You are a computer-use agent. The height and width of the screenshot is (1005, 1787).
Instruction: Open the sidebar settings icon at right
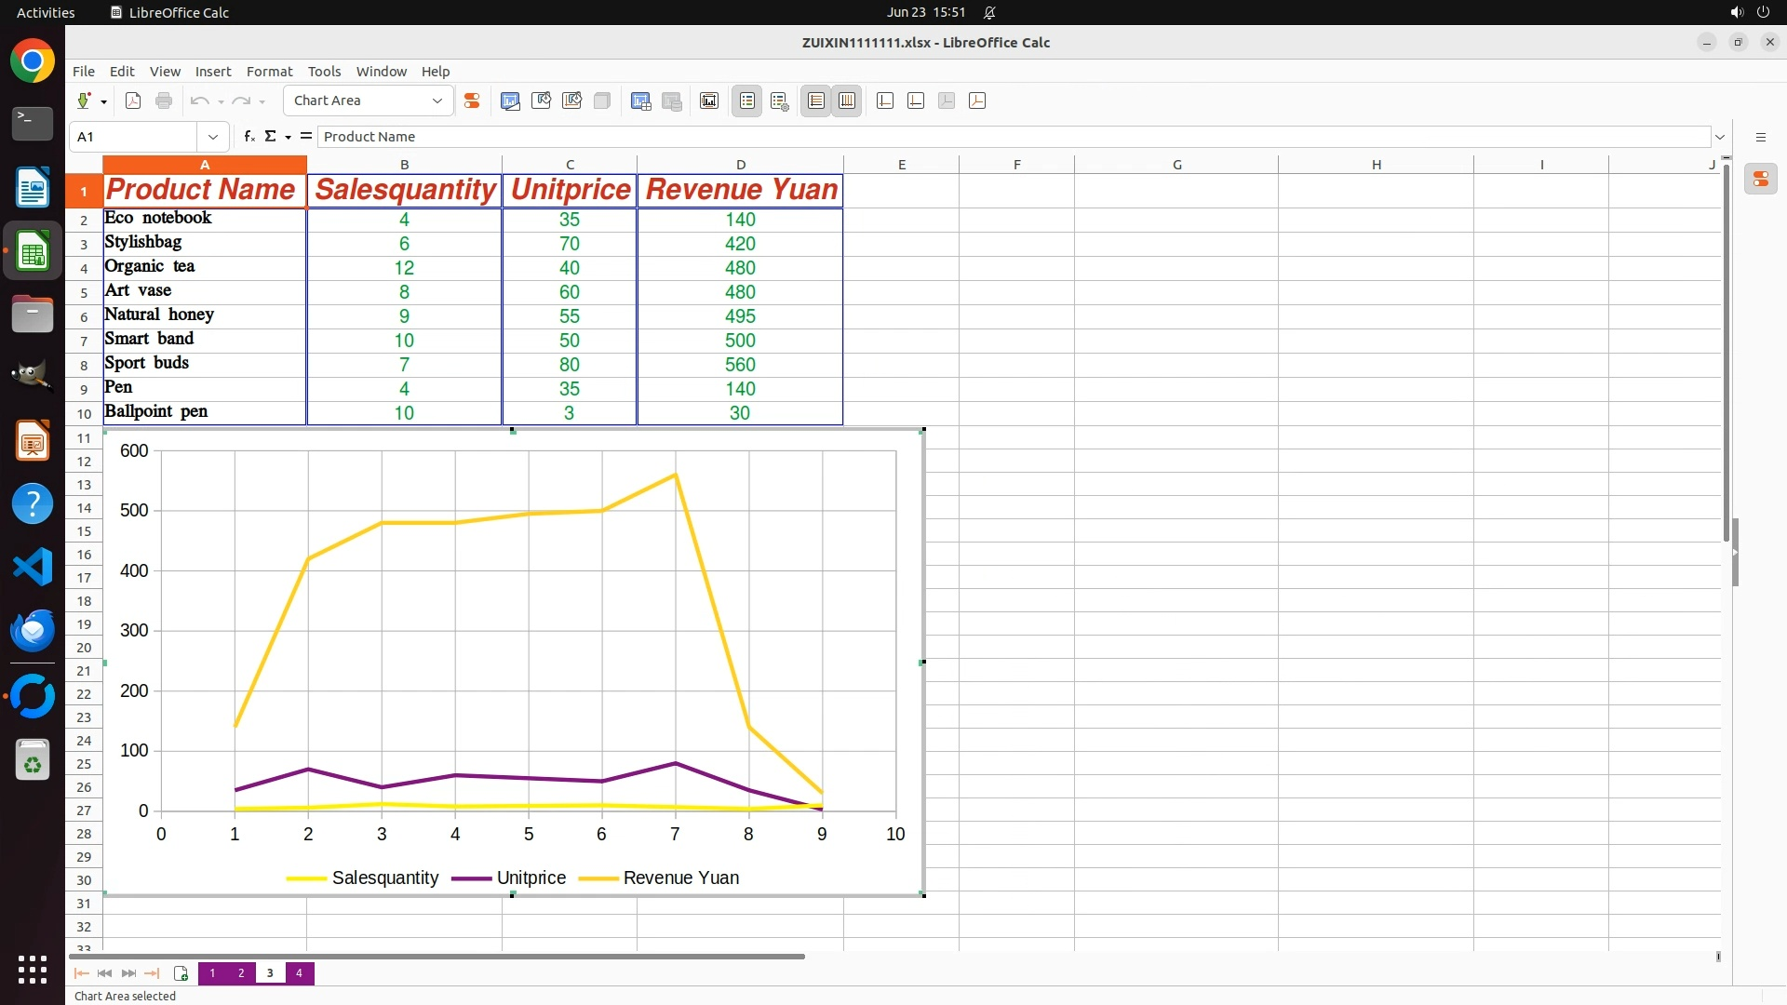coord(1760,137)
